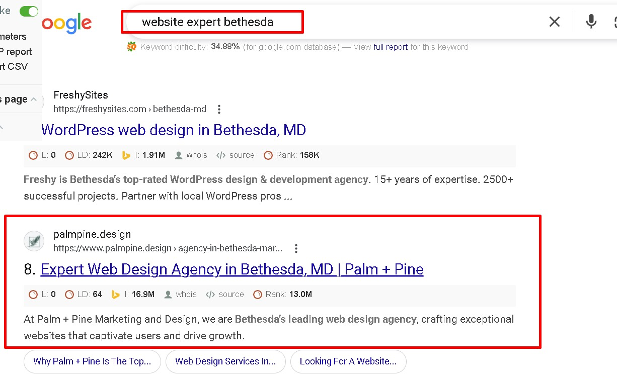Open the 'Looking For A Website...' sitelink
Screen dimensions: 617x381
coord(348,361)
